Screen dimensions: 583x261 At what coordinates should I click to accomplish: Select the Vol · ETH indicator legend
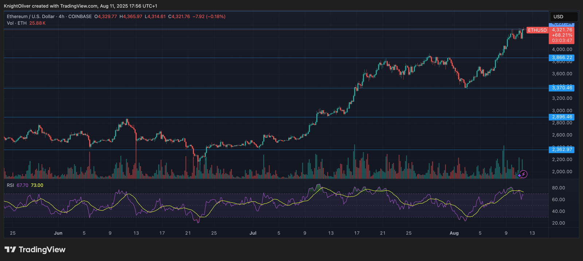coord(16,23)
